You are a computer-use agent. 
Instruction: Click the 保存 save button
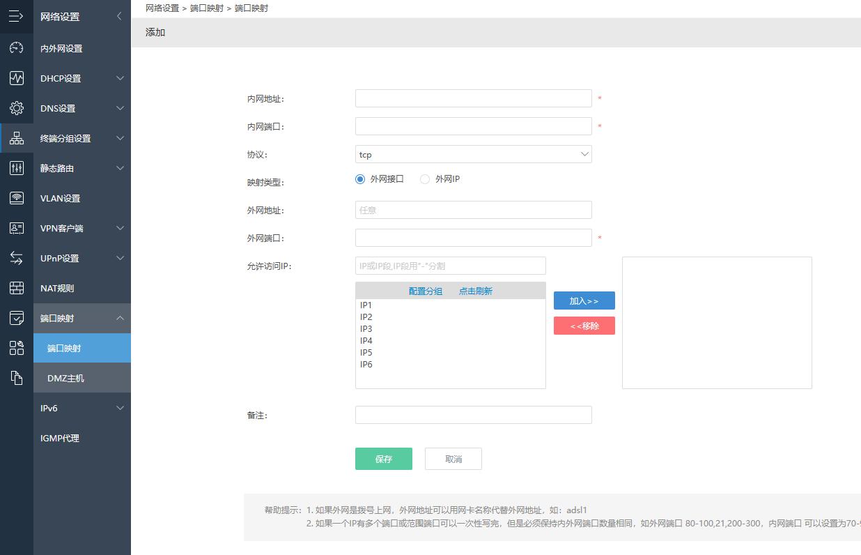pos(383,458)
